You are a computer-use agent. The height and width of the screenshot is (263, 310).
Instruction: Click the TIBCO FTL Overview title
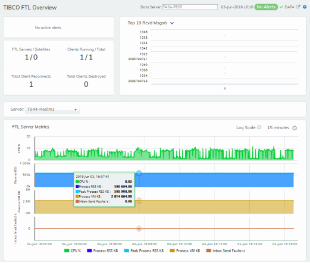click(x=30, y=8)
